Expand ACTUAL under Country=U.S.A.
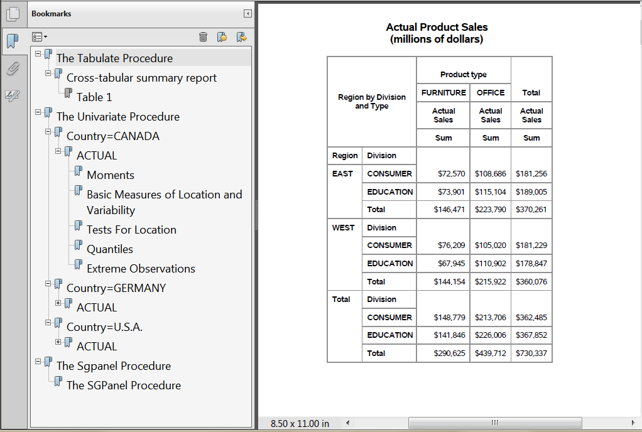 tap(58, 342)
